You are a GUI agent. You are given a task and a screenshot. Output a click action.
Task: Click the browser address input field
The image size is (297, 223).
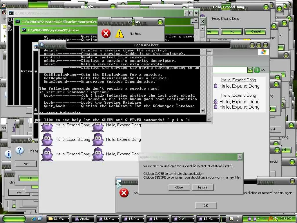230,70
